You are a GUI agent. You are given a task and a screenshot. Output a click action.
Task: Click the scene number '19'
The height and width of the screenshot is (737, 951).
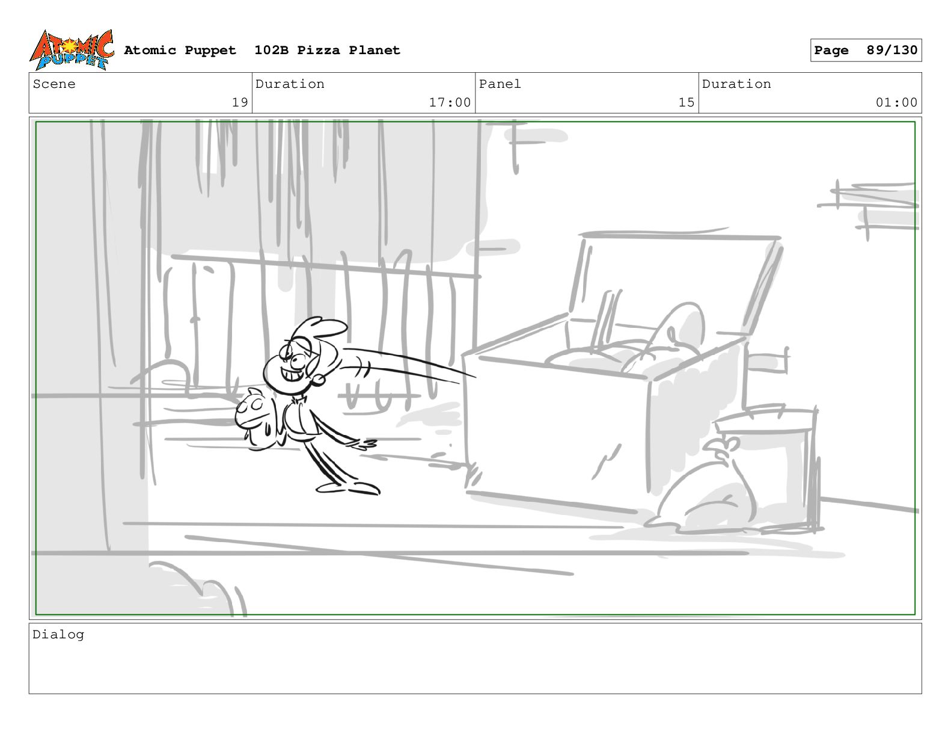[240, 102]
